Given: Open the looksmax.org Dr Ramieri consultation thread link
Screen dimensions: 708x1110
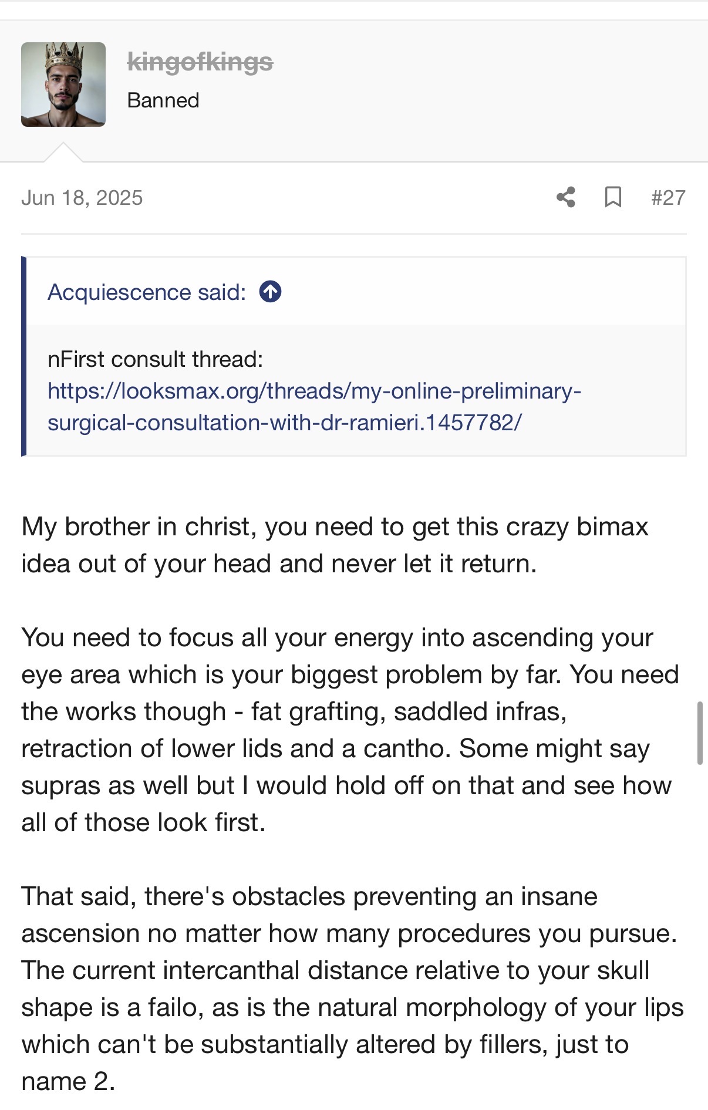Looking at the screenshot, I should pos(314,406).
